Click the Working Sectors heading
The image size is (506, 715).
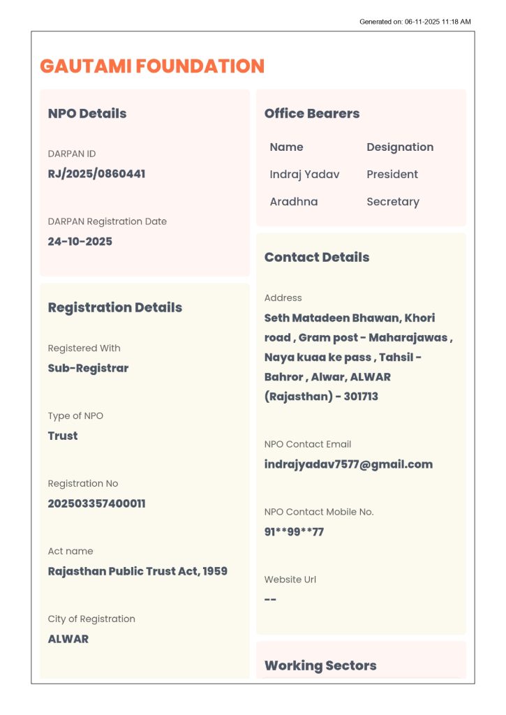click(x=320, y=665)
